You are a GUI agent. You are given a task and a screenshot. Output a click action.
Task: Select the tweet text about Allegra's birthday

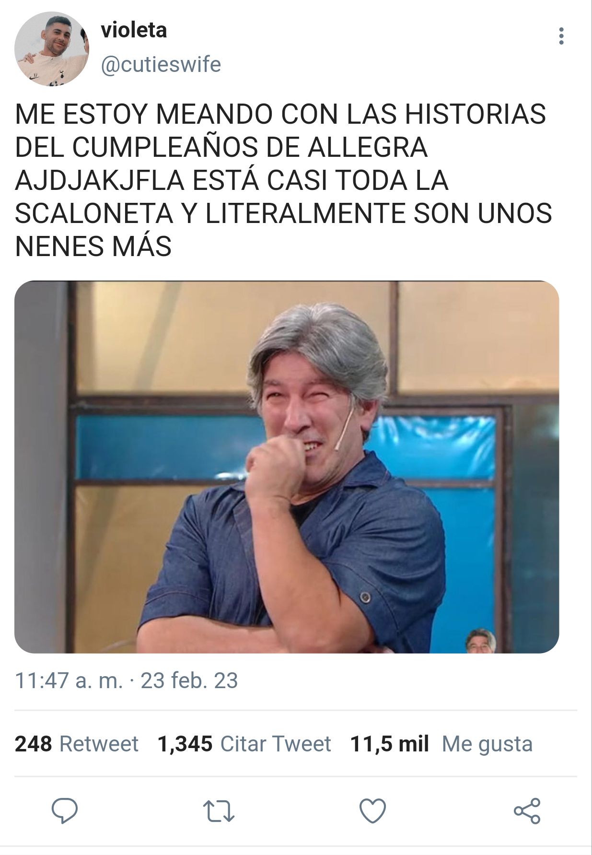(x=283, y=180)
